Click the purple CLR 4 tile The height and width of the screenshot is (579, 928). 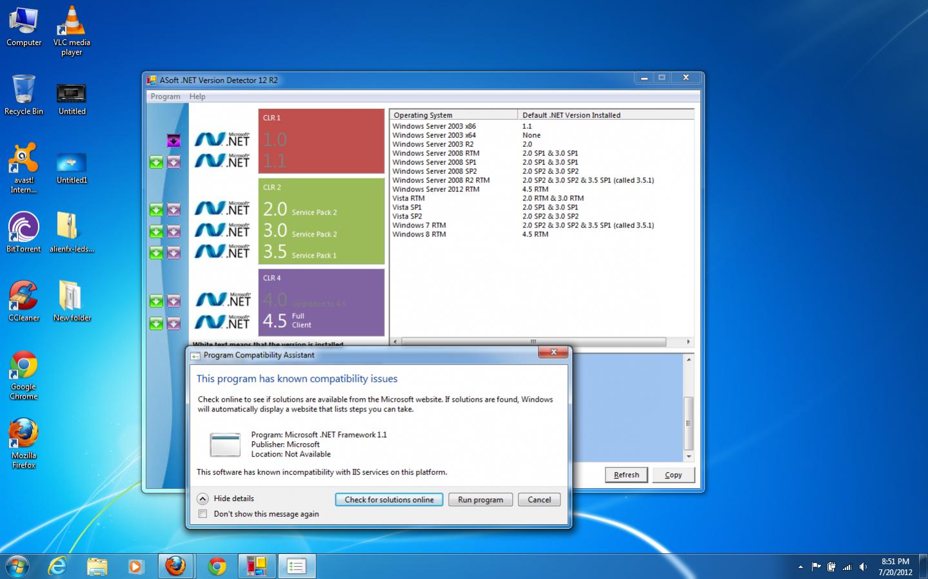pos(321,302)
